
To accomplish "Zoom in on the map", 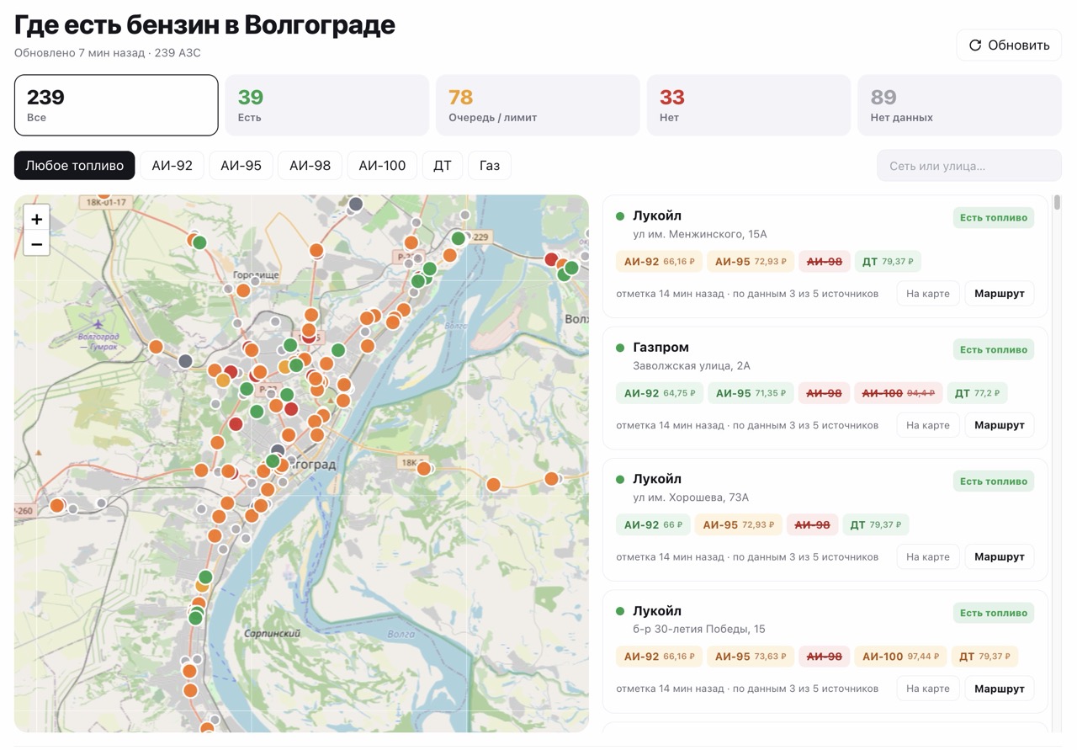I will pos(37,219).
